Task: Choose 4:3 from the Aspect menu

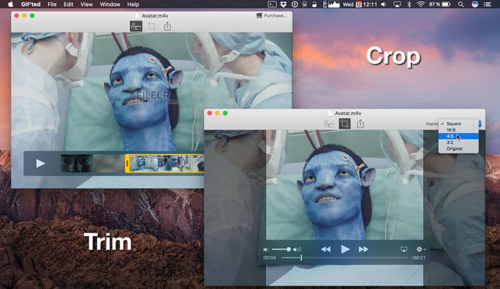Action: (x=458, y=136)
